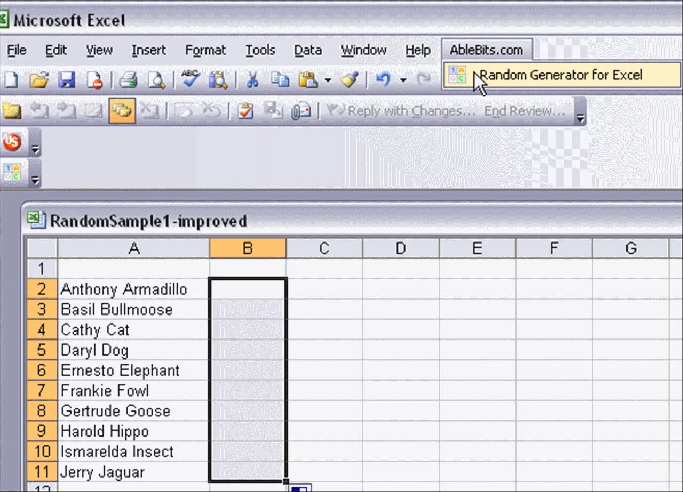
Task: Select column D header
Action: point(401,248)
